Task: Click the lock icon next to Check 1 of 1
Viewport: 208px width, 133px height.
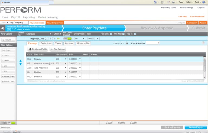Action: coord(126,43)
